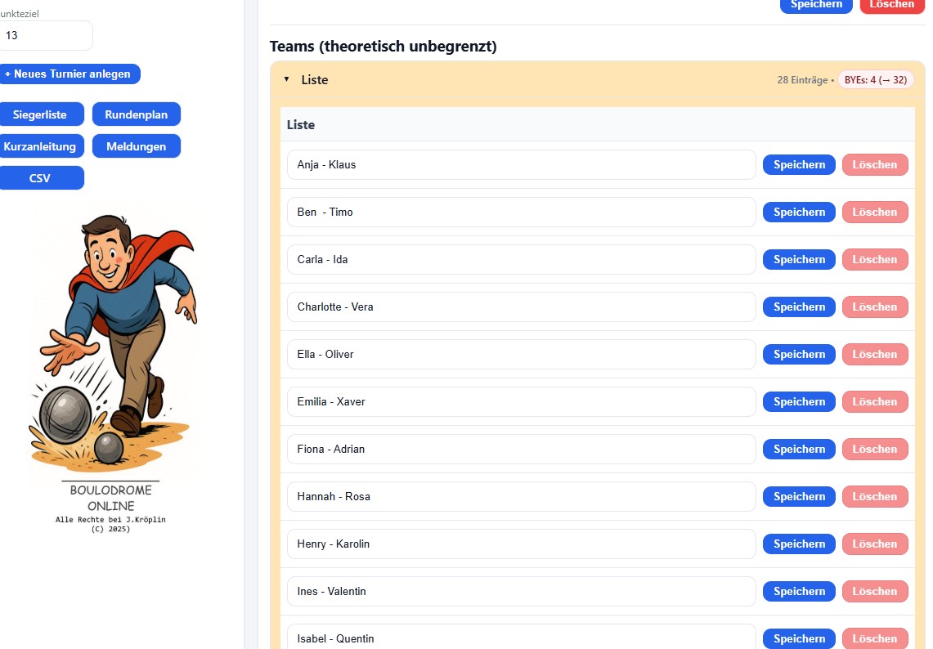This screenshot has height=649, width=933.
Task: Click the BYEs: 4 badge
Action: click(875, 80)
